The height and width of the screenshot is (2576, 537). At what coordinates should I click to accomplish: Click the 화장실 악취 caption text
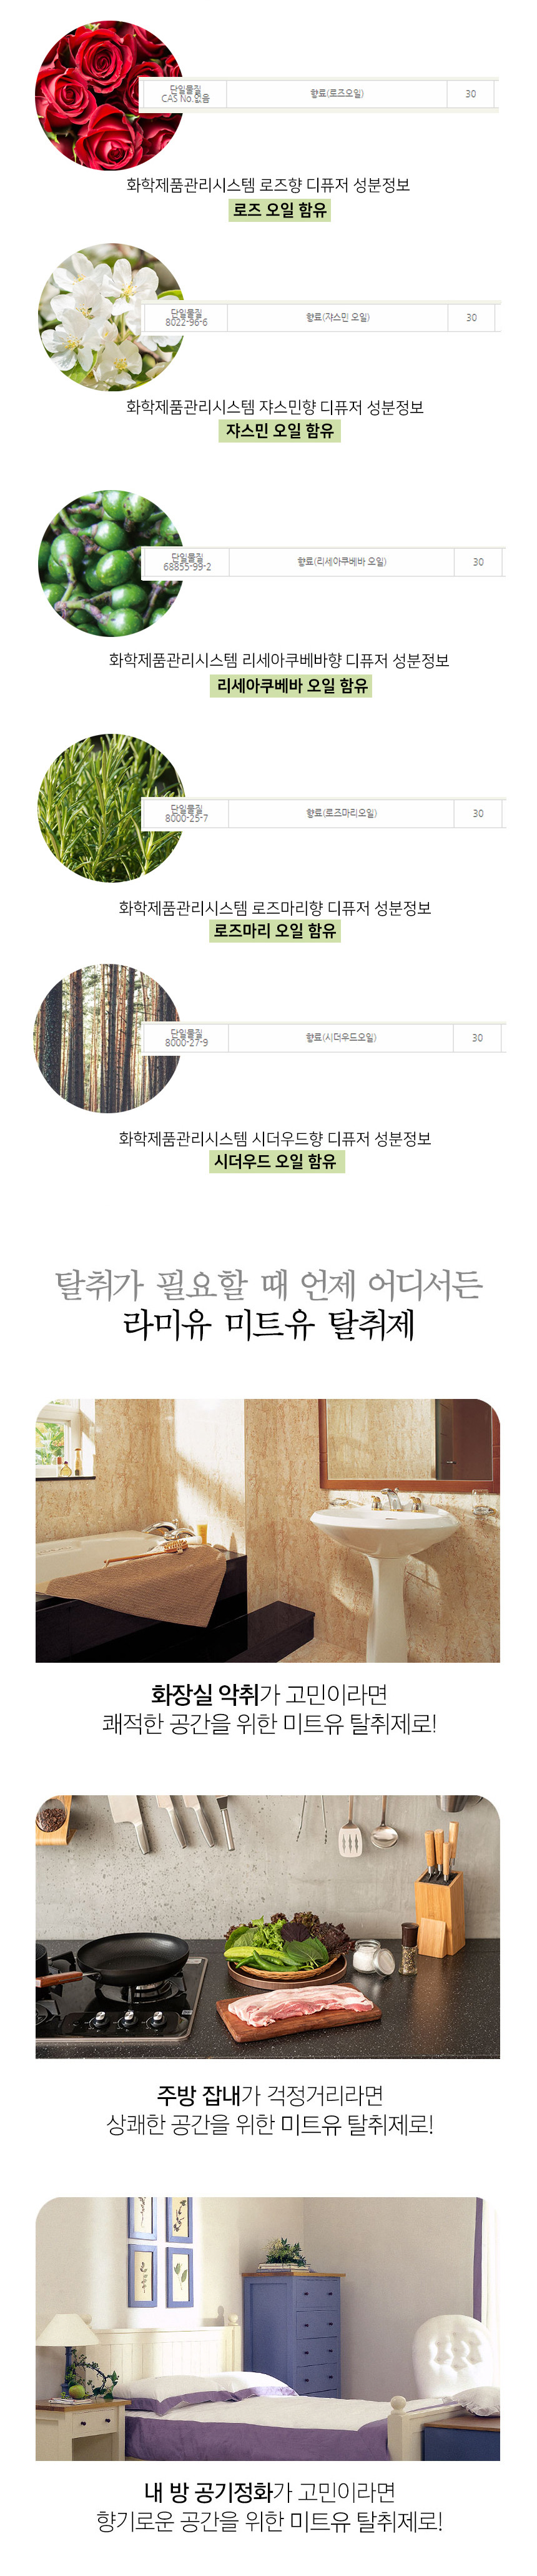pos(205,1694)
